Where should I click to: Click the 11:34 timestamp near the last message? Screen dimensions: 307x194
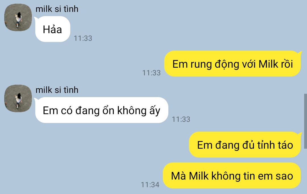pyautogui.click(x=150, y=185)
